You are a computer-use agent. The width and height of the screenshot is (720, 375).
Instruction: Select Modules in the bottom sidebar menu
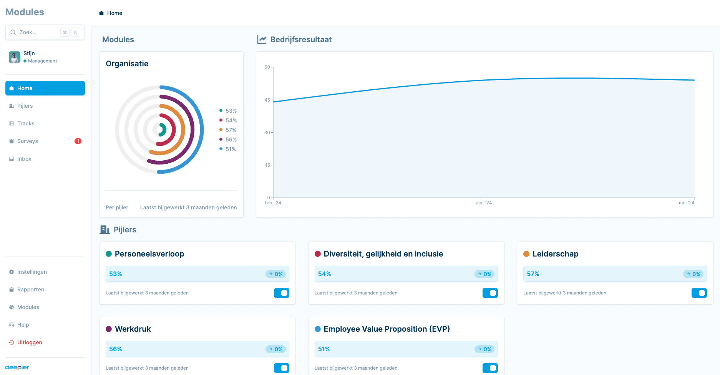[28, 307]
